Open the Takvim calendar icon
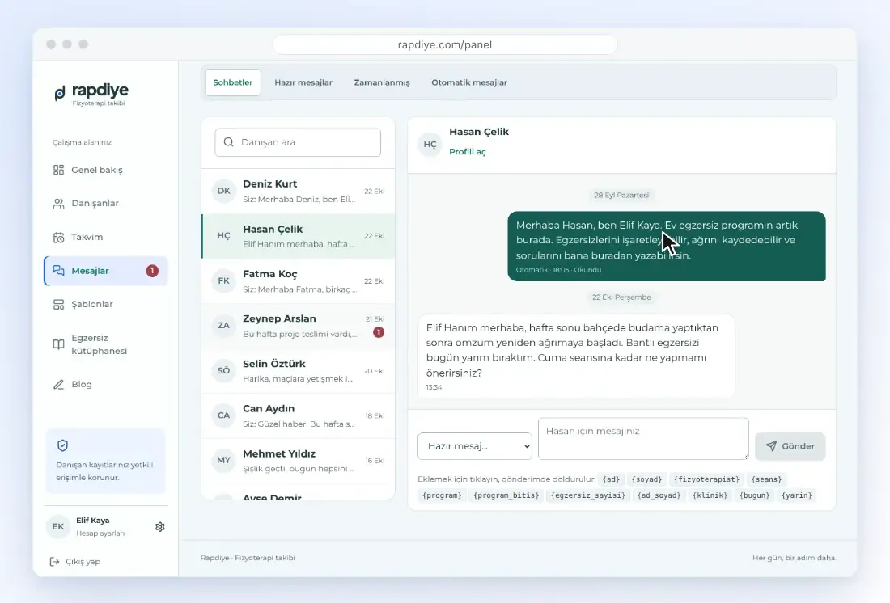 point(58,237)
